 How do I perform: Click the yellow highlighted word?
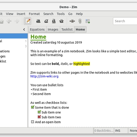coord(82,64)
